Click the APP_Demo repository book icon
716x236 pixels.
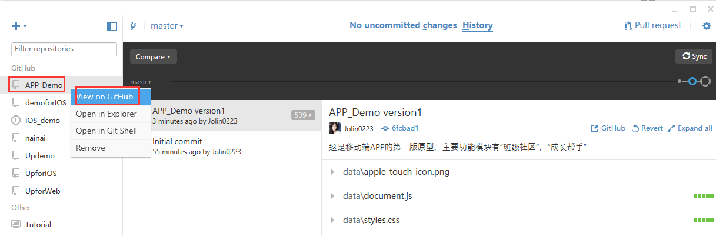[x=16, y=85]
